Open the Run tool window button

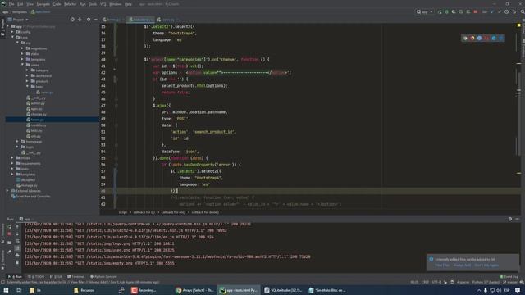coord(15,277)
